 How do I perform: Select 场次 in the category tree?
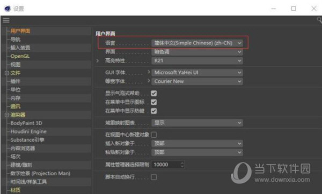[16, 157]
